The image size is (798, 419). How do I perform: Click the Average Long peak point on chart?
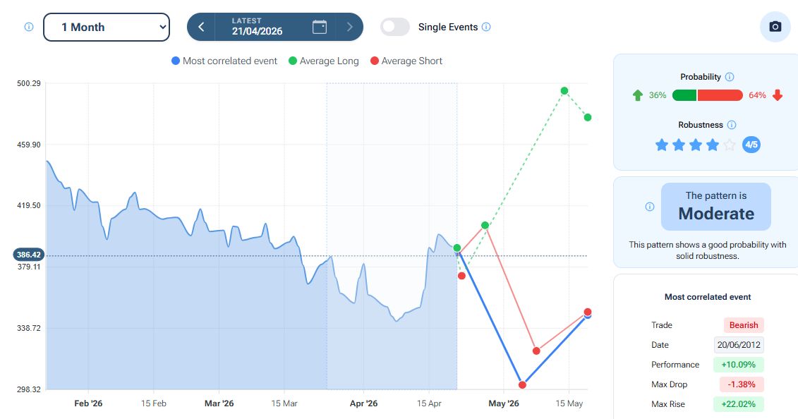(x=564, y=91)
